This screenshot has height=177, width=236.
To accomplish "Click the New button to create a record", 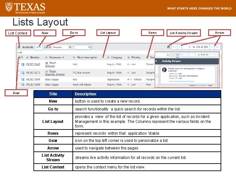I will coord(39,47).
